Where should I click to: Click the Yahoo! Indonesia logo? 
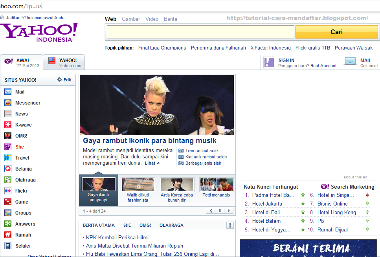tap(39, 32)
